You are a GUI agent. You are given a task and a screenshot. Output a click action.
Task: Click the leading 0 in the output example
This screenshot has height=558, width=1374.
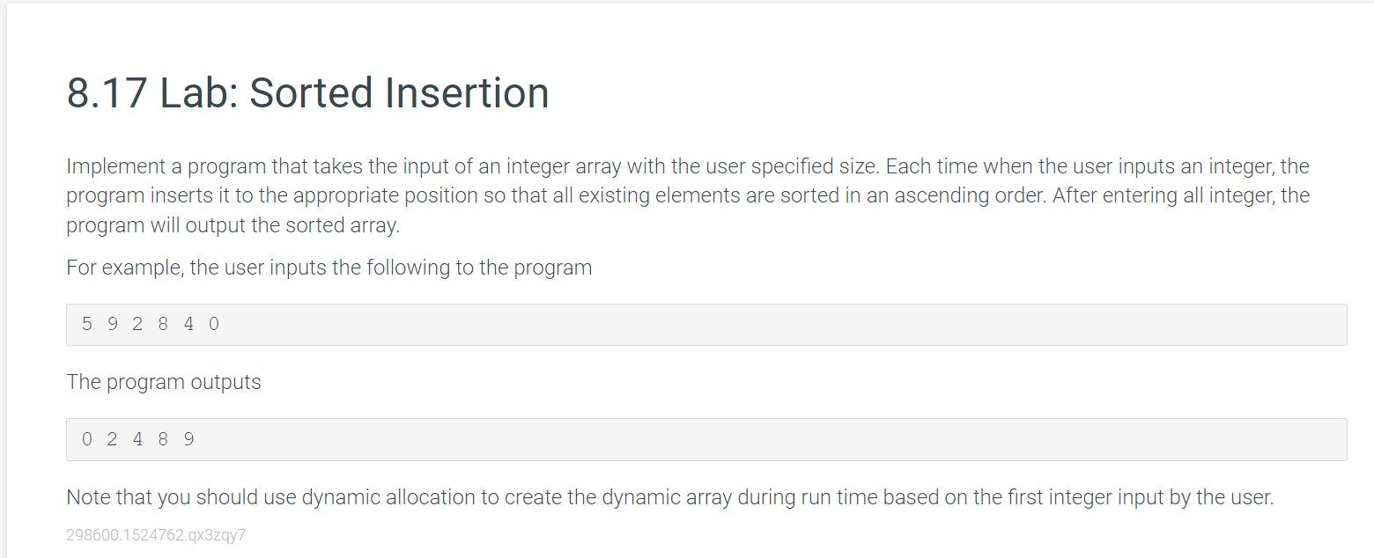pos(86,438)
